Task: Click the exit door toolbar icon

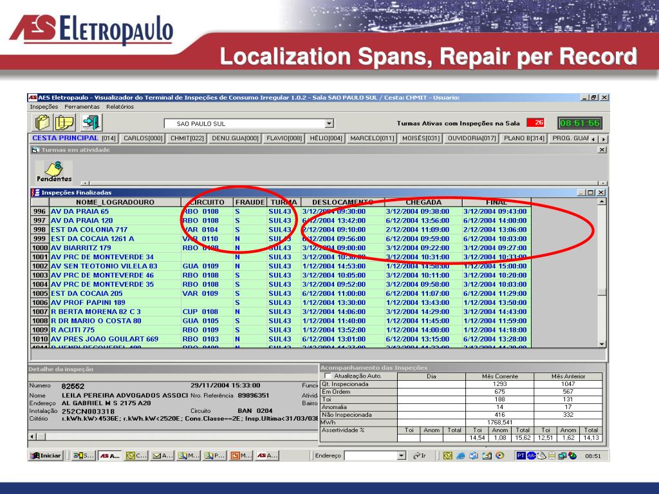Action: point(91,122)
